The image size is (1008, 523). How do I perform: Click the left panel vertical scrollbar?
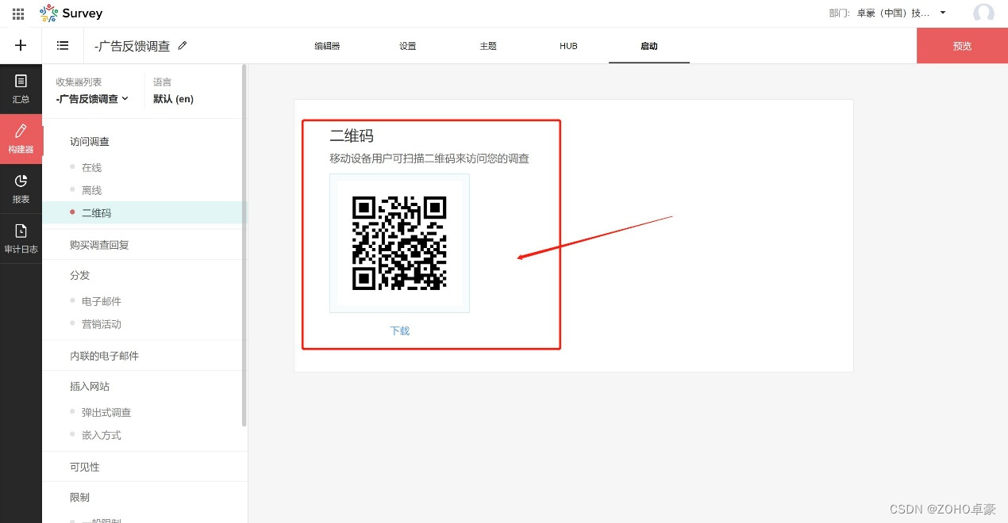[x=244, y=246]
